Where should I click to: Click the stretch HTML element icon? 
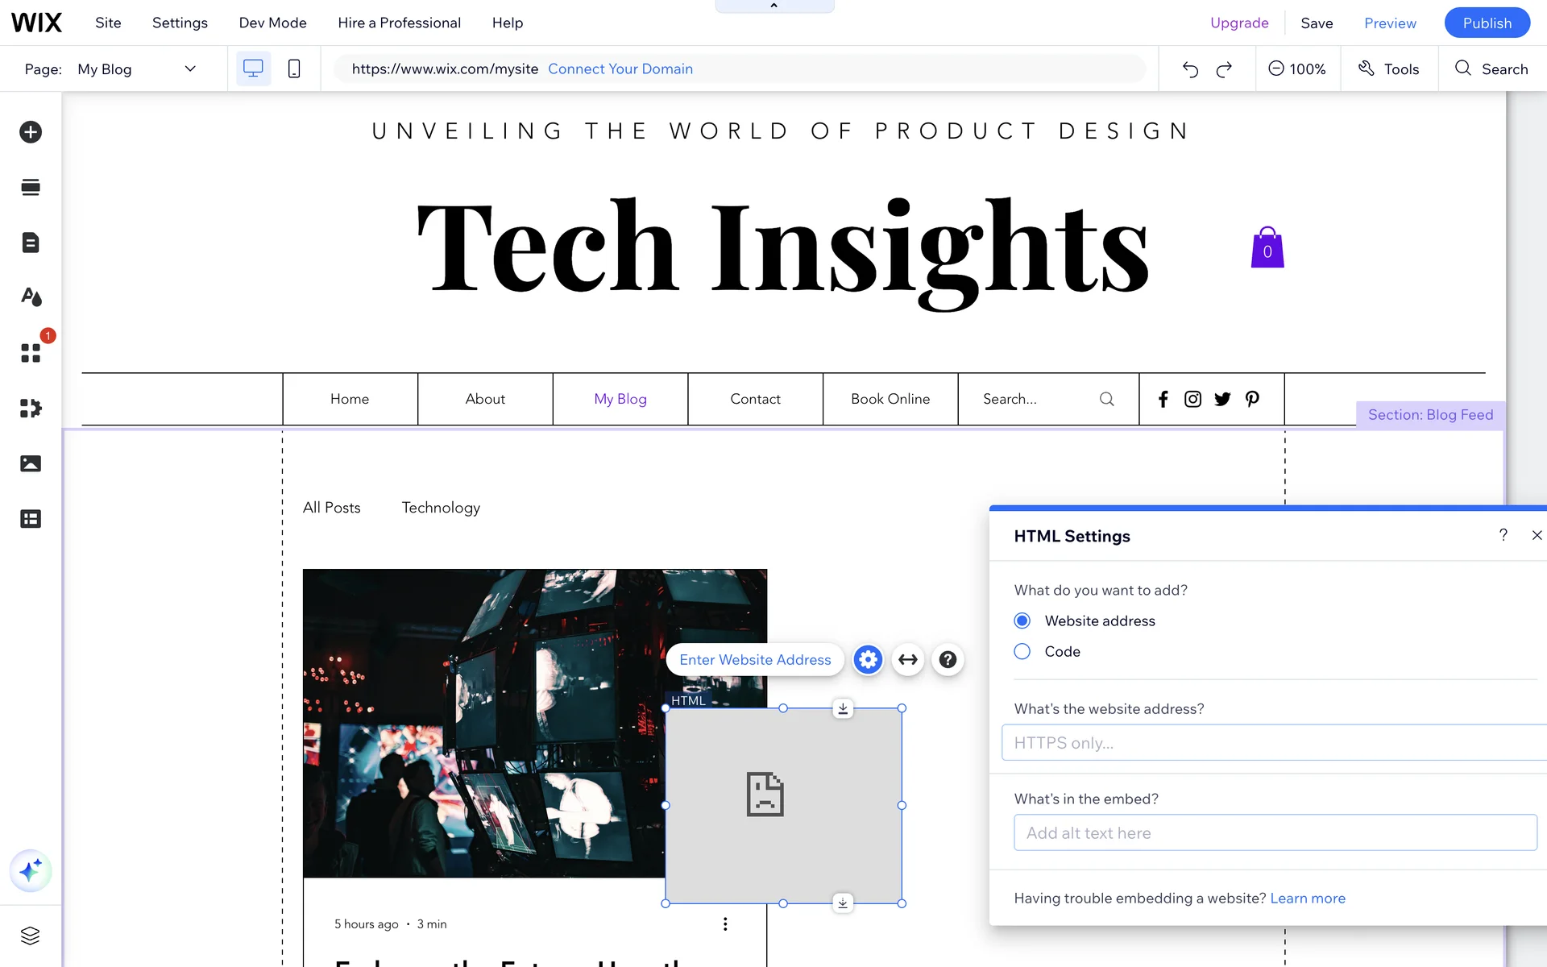[908, 660]
